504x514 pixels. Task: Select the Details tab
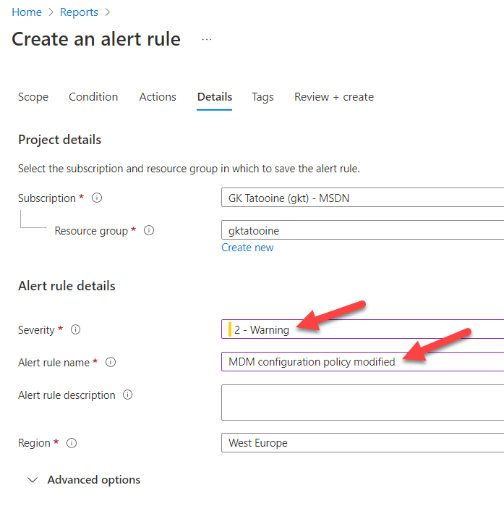pyautogui.click(x=215, y=97)
